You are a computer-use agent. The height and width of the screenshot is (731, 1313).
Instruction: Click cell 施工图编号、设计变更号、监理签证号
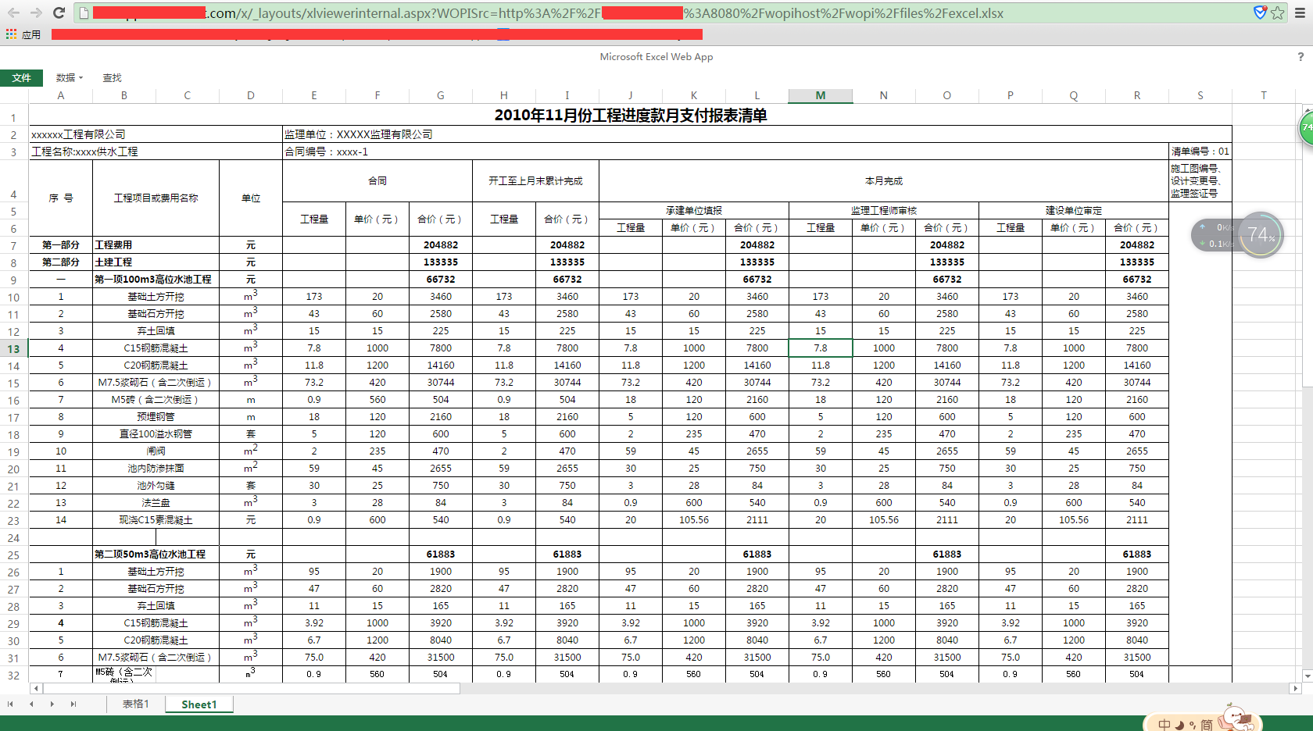(x=1200, y=181)
